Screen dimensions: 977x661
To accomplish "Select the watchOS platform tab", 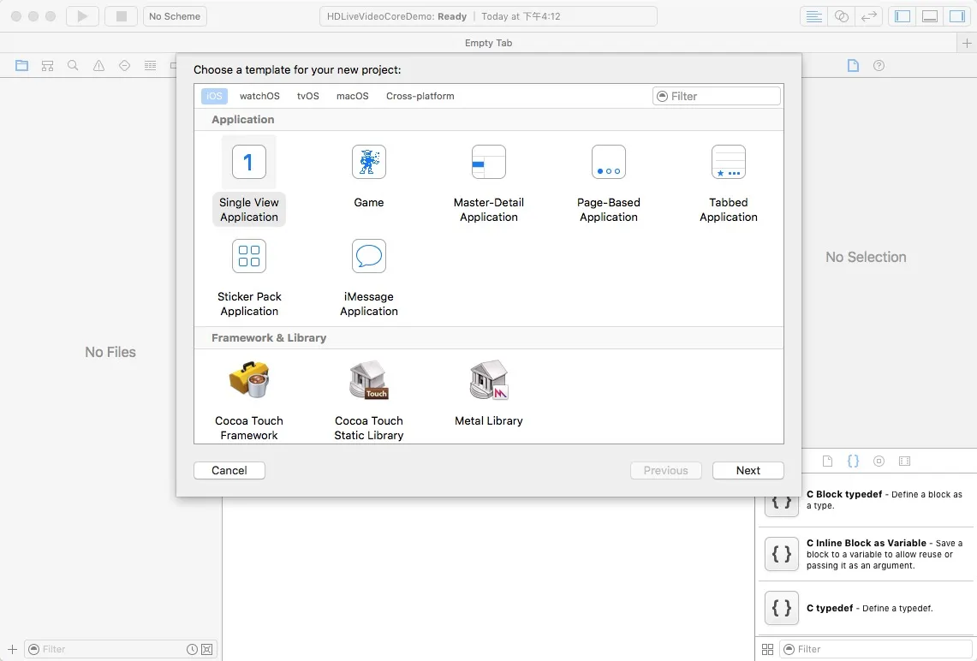I will 259,96.
